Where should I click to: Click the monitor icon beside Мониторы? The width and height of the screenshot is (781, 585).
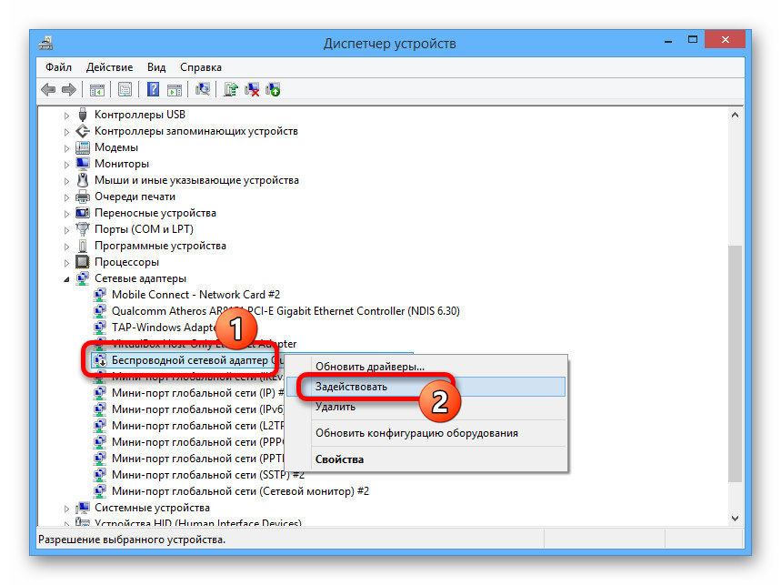click(x=83, y=164)
